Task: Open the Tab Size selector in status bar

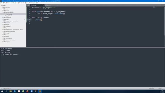Action: coord(151,89)
